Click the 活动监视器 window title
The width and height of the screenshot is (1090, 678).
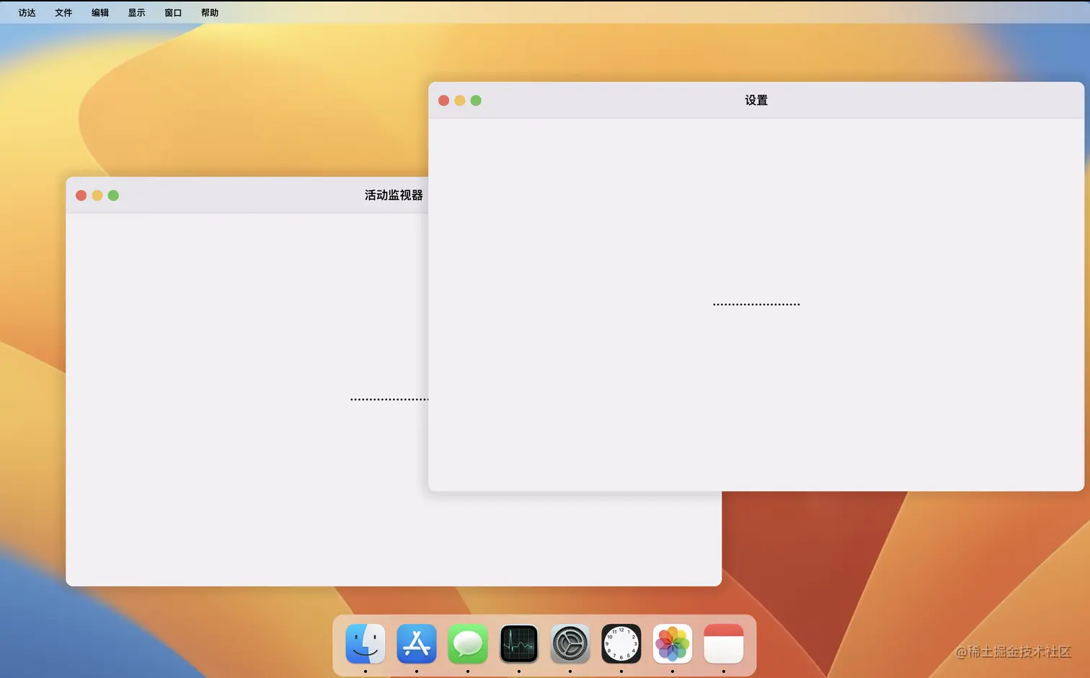[394, 195]
